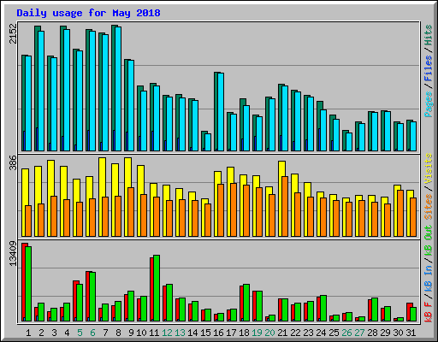Click weekend day 5 on the date axis
The image size is (438, 342).
(x=80, y=333)
